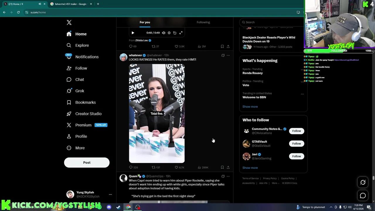
Task: Mute the video volume icon
Action: tap(163, 33)
